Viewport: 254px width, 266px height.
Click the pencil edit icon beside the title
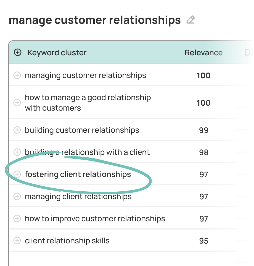(190, 20)
